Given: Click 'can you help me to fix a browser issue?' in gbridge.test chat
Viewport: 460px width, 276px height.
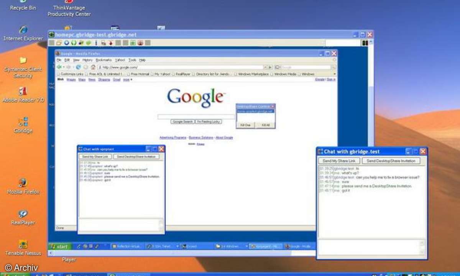Looking at the screenshot, I should pyautogui.click(x=388, y=177).
